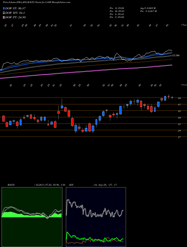Click the 'Avg V: 0.069 M' value
This screenshot has width=187, height=247.
148,8
